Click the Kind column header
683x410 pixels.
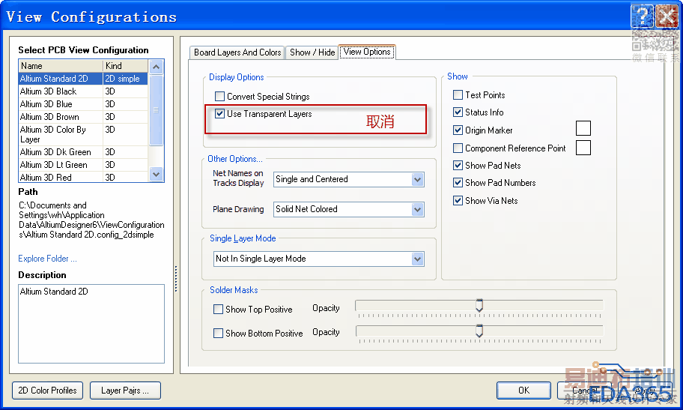[x=126, y=66]
